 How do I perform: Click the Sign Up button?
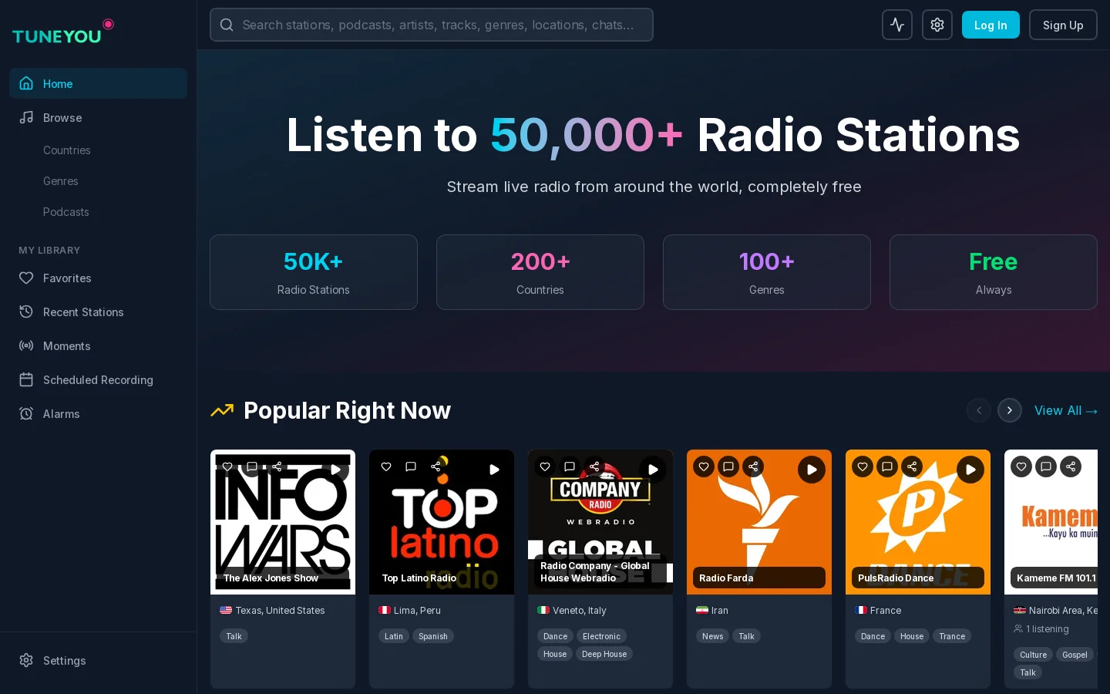[1063, 25]
